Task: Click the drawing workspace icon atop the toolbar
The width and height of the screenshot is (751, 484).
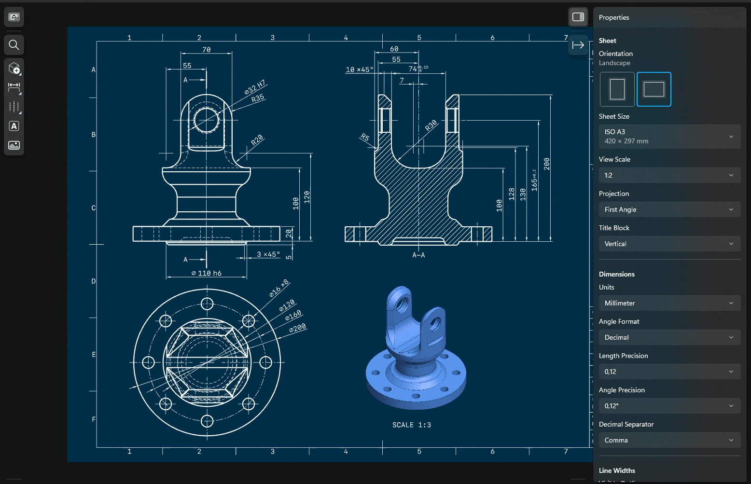Action: click(14, 16)
